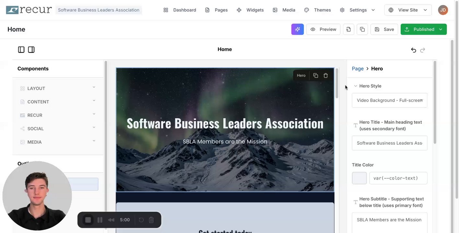The image size is (459, 233).
Task: Click the duplicate page icon beside Save
Action: pyautogui.click(x=362, y=29)
